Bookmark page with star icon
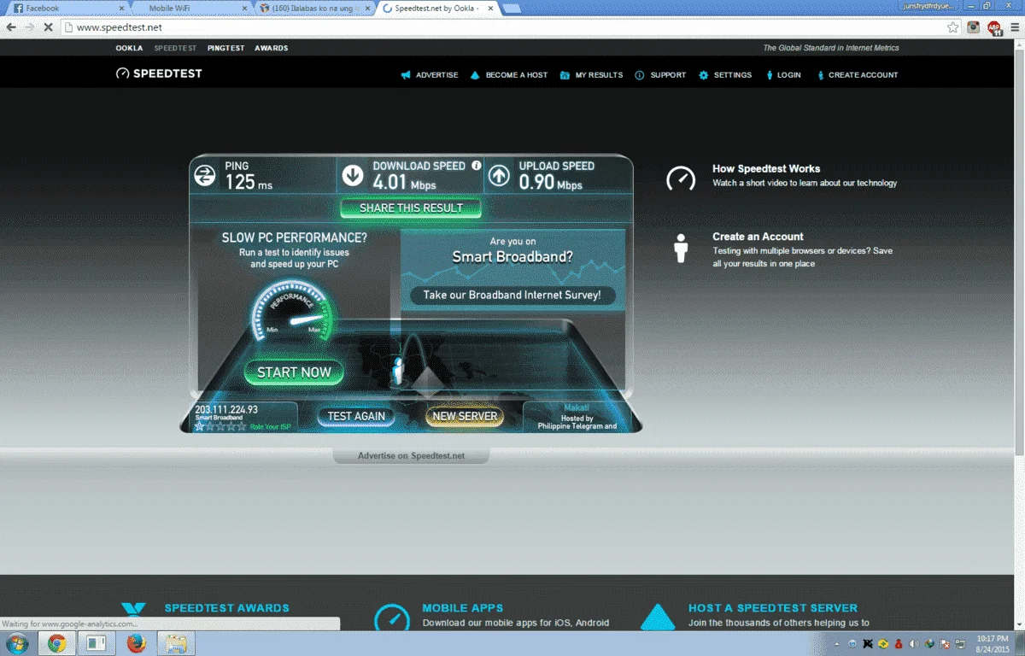Screen dimensions: 1025x656 [x=953, y=27]
